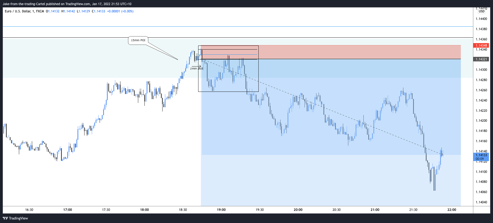Click the blue 1.14133 current price tag

click(x=481, y=155)
